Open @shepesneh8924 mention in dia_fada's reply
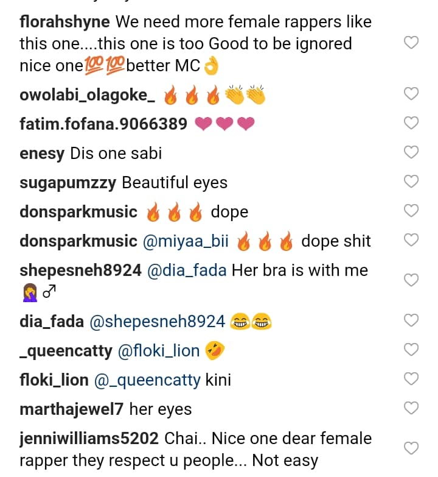This screenshot has width=438, height=477. [x=157, y=321]
